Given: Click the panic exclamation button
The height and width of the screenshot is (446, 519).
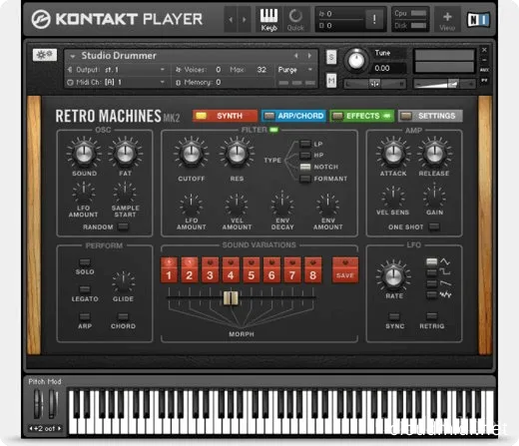Looking at the screenshot, I should [x=374, y=19].
